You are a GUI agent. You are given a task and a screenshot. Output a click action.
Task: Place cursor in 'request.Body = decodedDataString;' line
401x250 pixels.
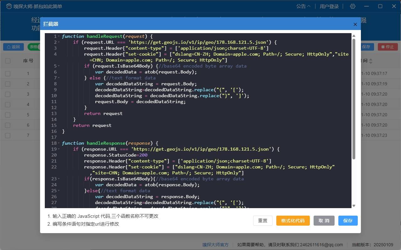point(140,102)
